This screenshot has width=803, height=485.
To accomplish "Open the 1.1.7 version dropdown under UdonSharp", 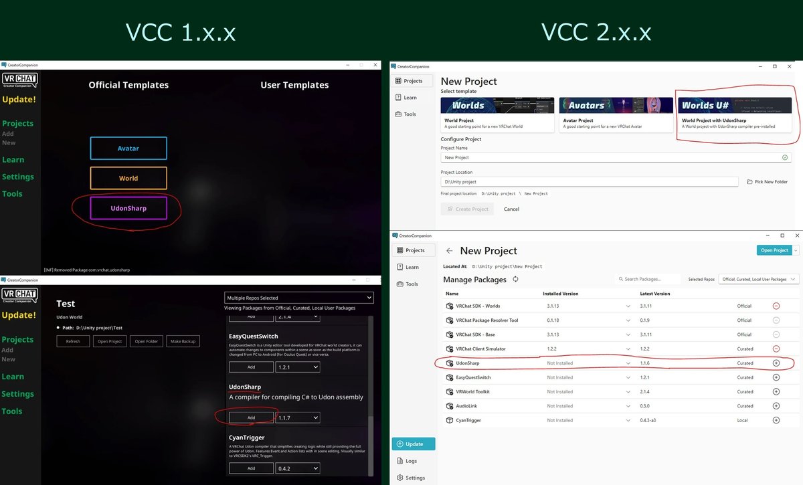I will coord(298,417).
